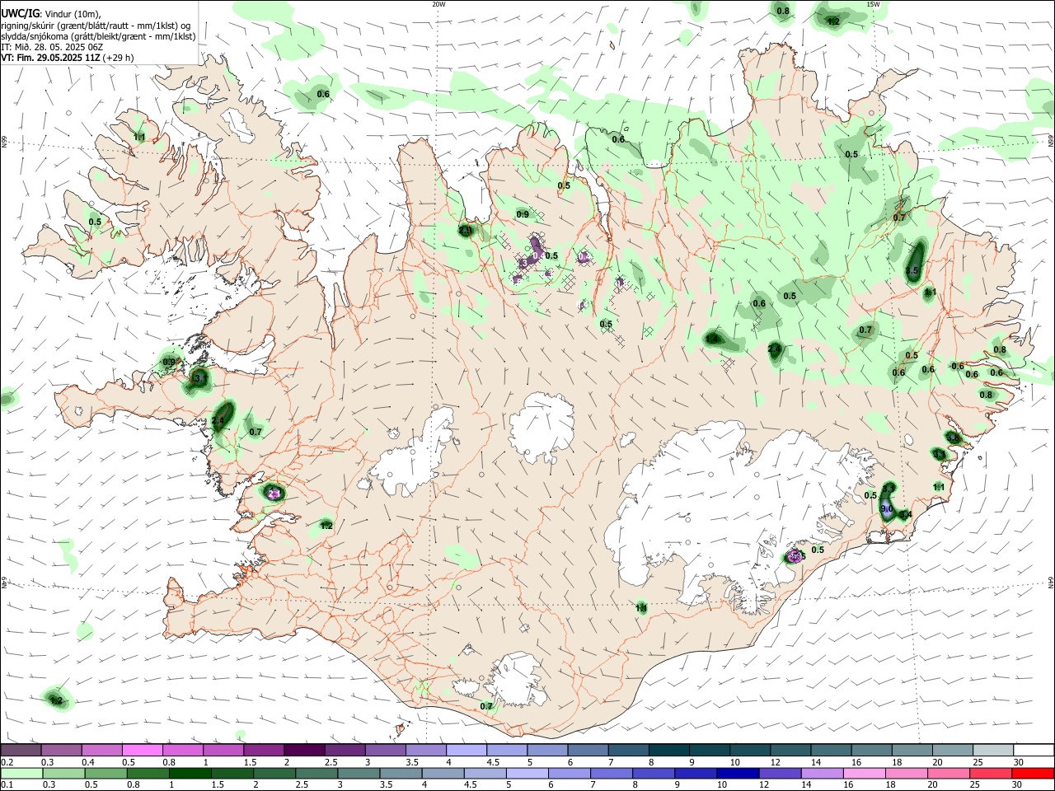The height and width of the screenshot is (791, 1055).
Task: Select the 'IT: Mið. 28. 05. 2025 06Z' line
Action: click(x=52, y=47)
